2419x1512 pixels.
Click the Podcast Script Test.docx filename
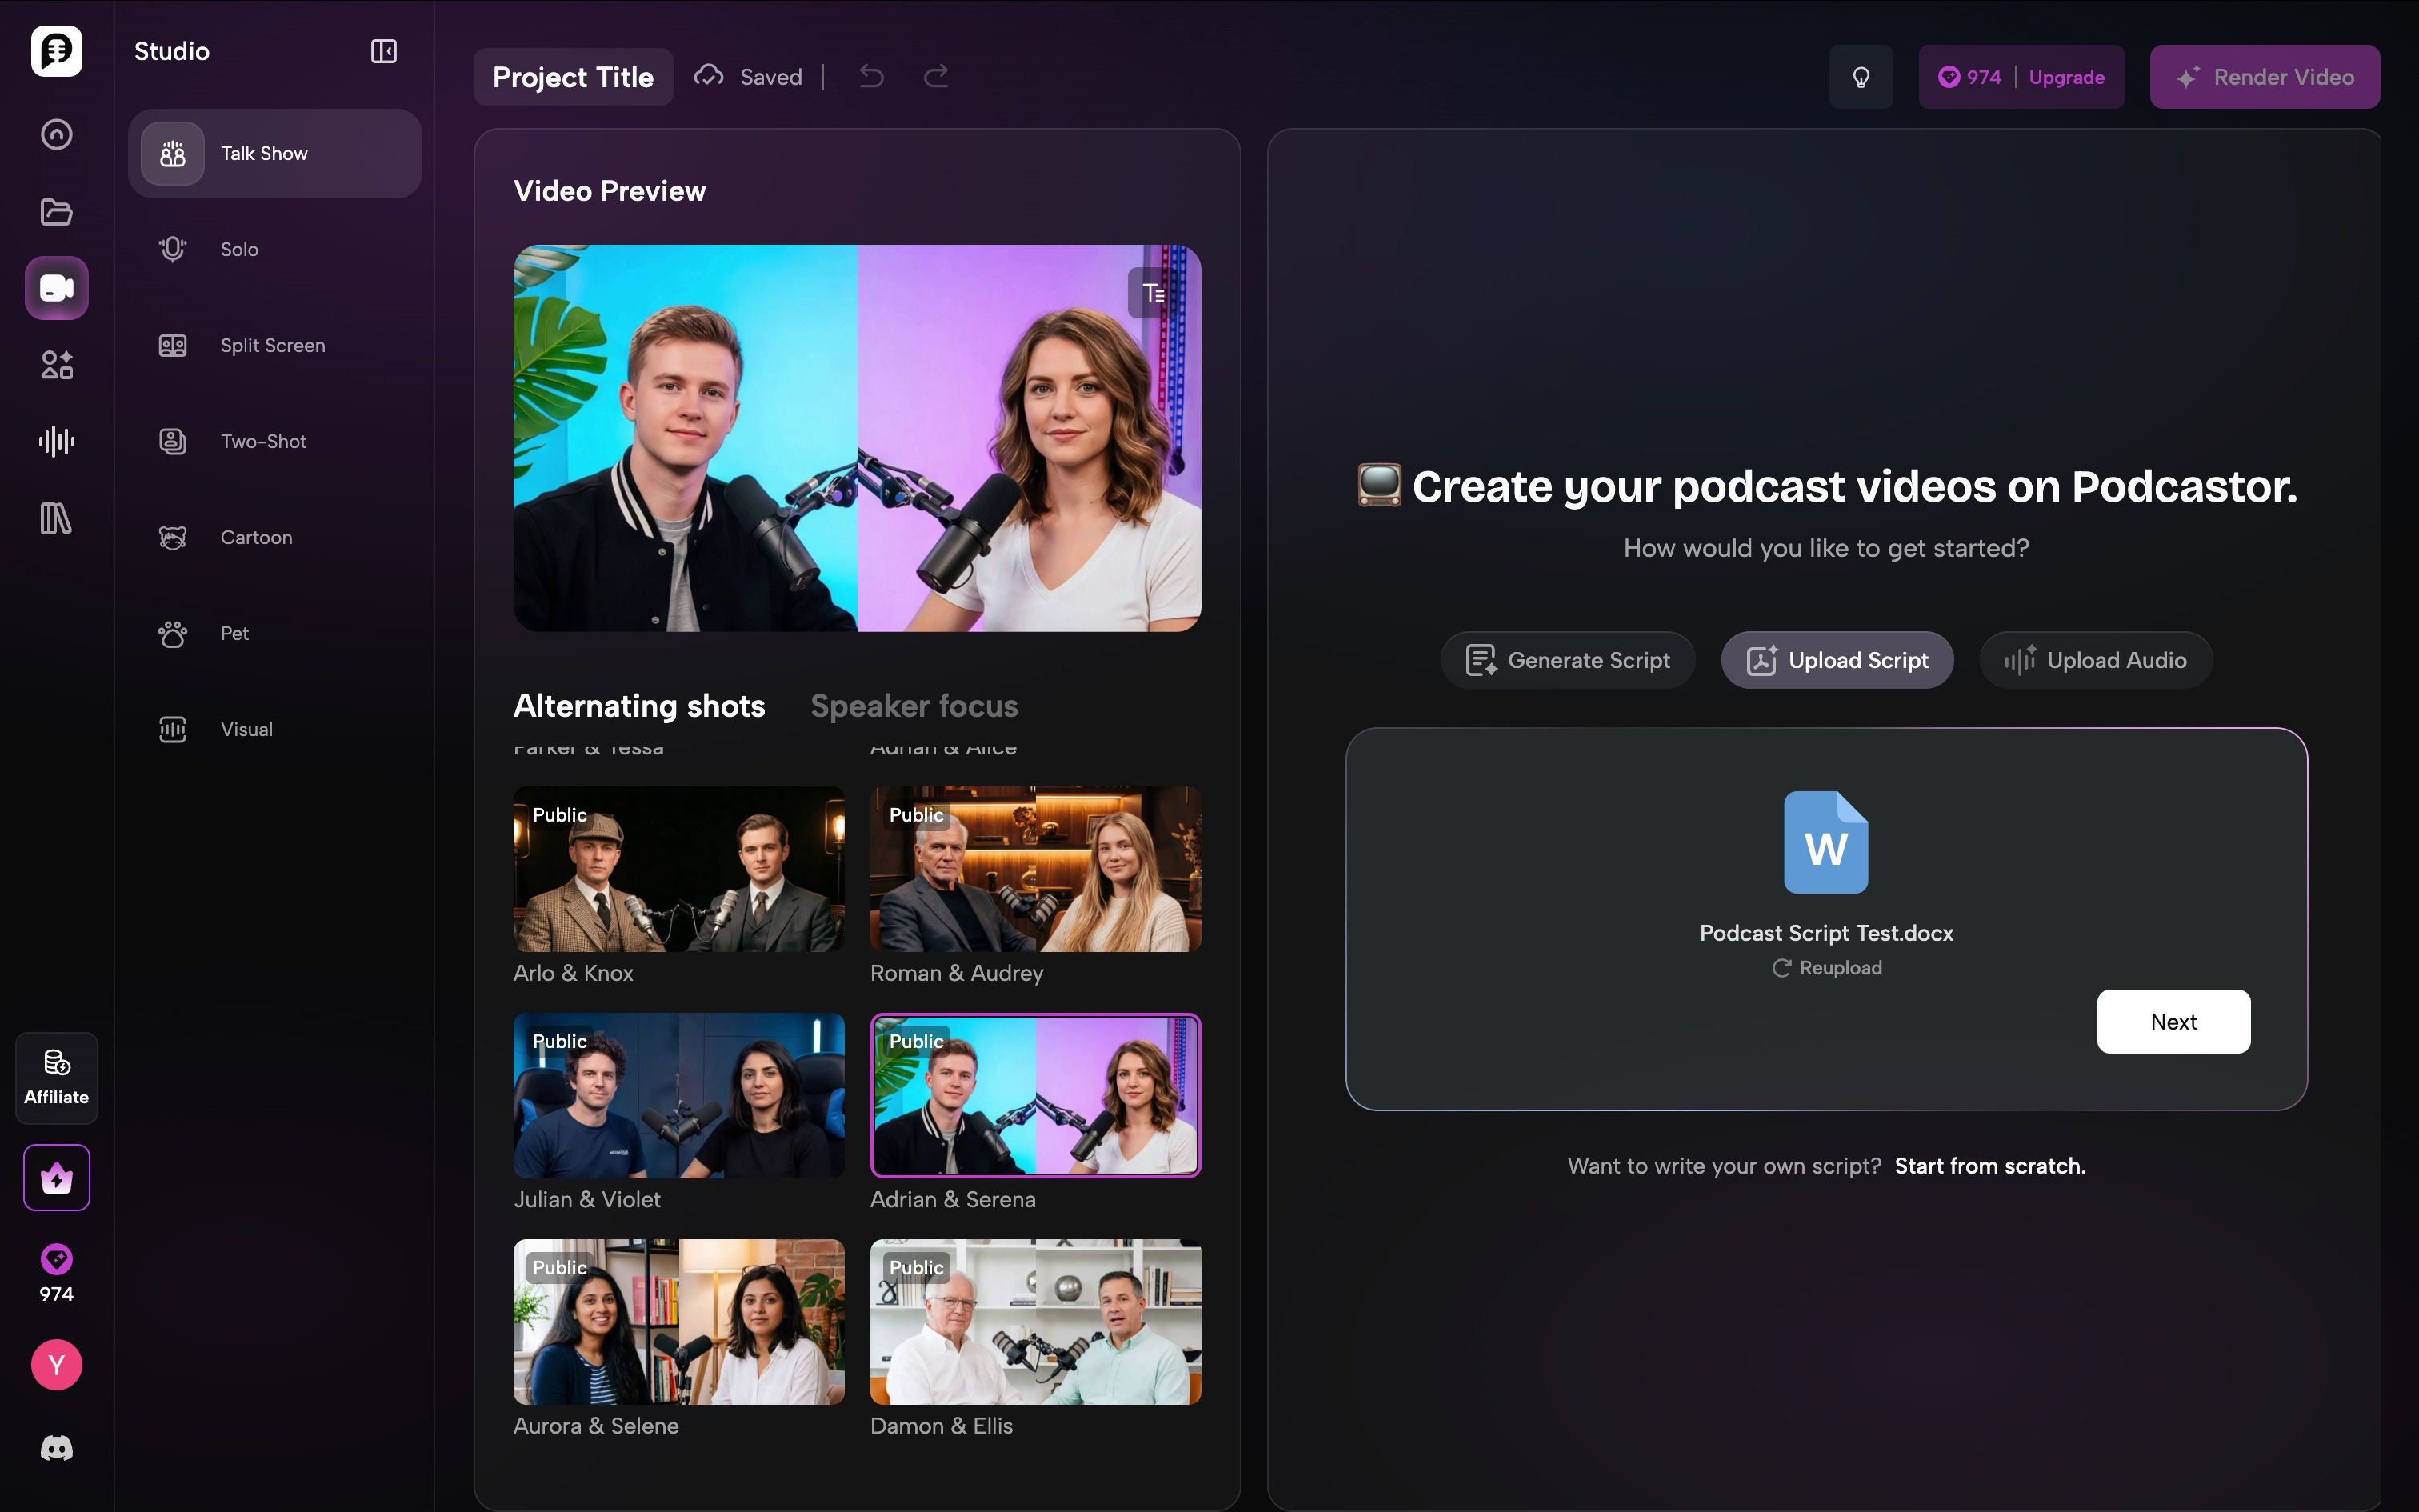(x=1826, y=933)
